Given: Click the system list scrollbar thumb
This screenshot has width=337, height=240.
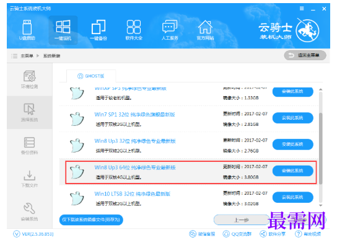Looking at the screenshot, I should 320,148.
